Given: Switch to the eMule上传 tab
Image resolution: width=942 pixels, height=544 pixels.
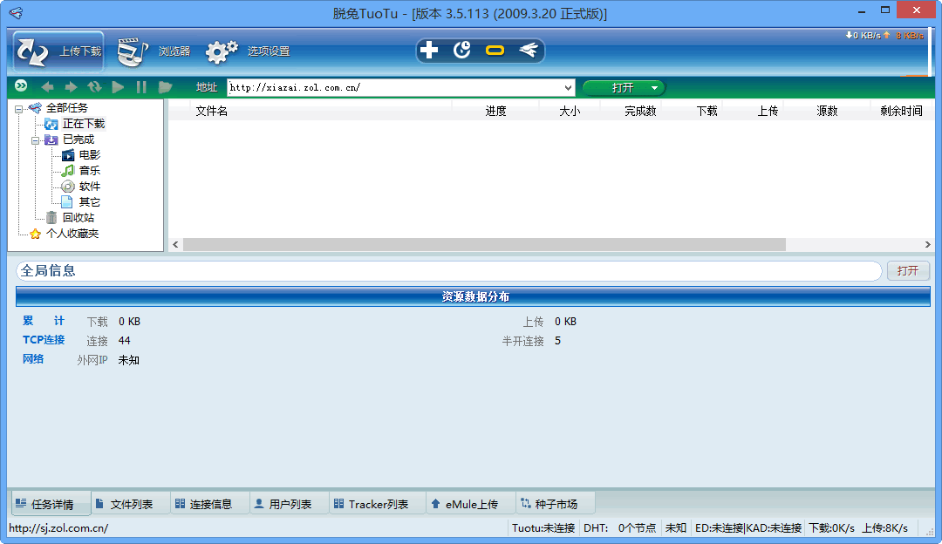Looking at the screenshot, I should tap(471, 504).
